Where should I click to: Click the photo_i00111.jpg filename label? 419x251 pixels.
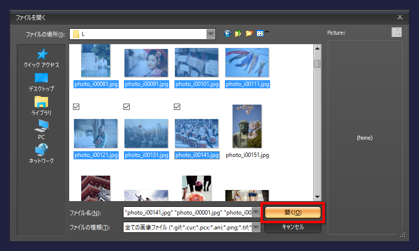(247, 84)
